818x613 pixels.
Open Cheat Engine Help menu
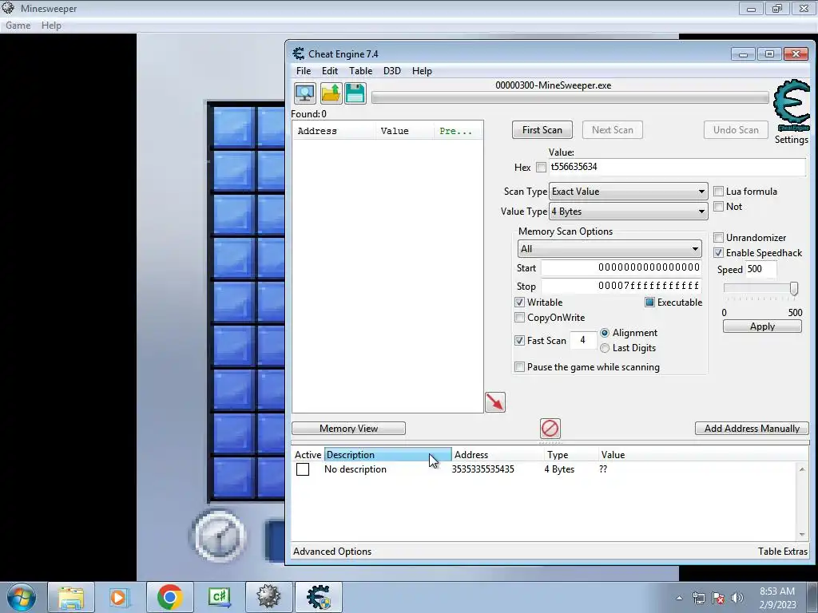(x=422, y=71)
